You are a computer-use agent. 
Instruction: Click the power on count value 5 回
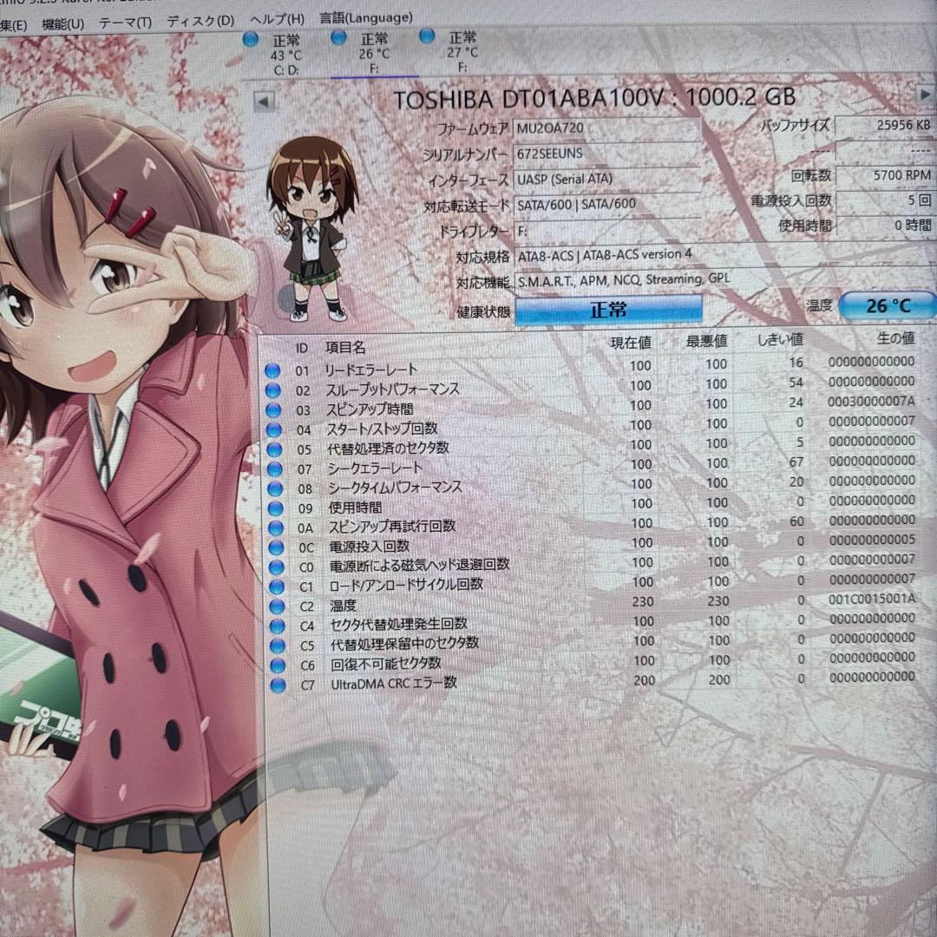(x=885, y=200)
